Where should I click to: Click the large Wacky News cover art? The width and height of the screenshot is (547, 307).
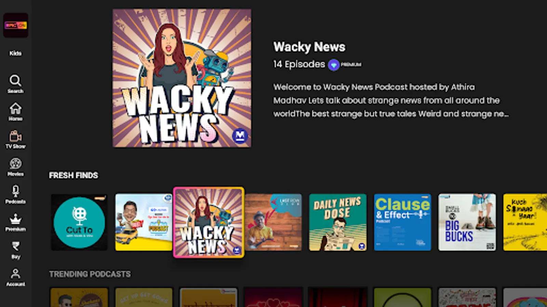click(182, 78)
